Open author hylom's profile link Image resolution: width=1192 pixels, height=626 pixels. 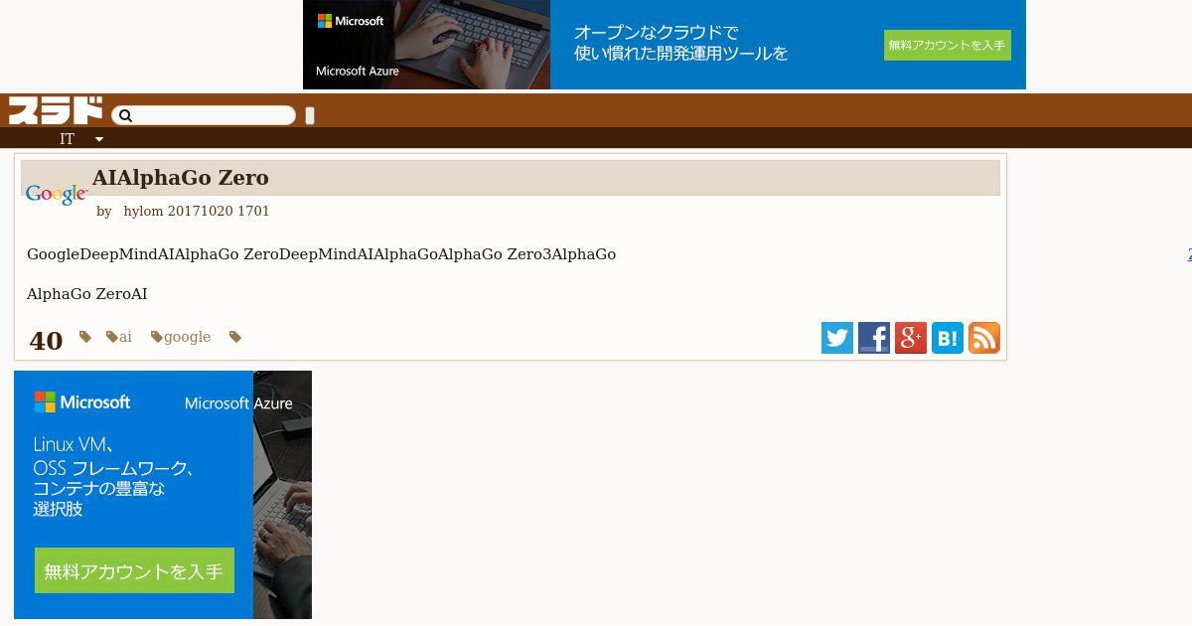point(143,211)
